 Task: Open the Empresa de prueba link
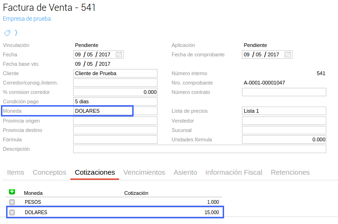point(27,19)
